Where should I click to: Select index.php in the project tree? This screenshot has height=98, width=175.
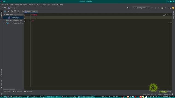(13, 17)
